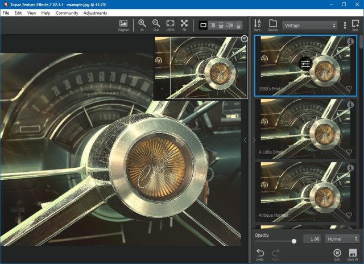Zoom in on the image
The image size is (364, 264).
click(x=142, y=25)
